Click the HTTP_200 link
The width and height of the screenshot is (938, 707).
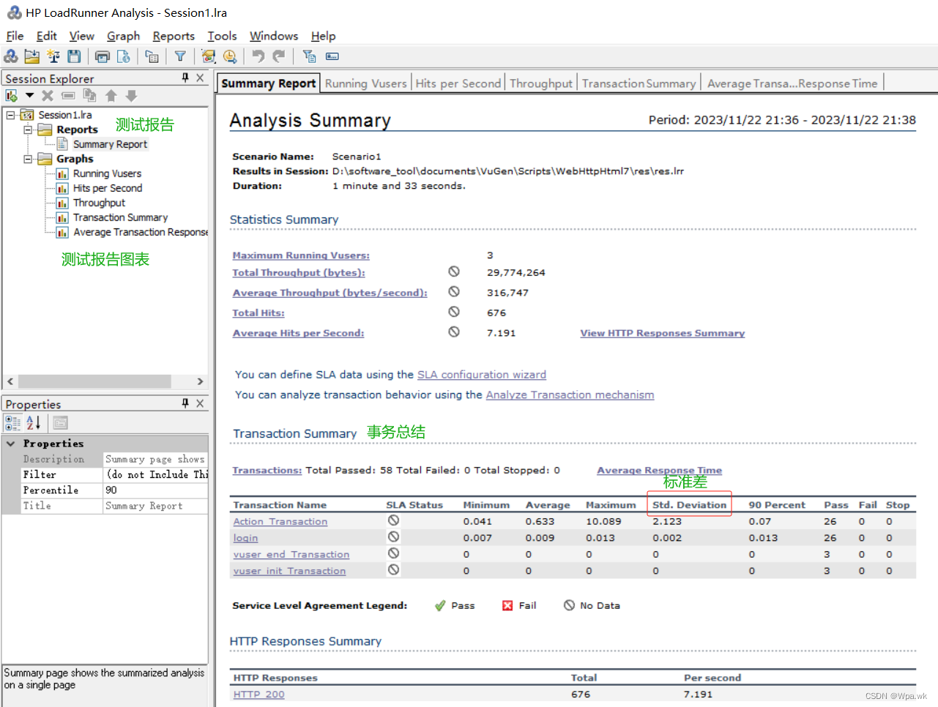click(258, 695)
